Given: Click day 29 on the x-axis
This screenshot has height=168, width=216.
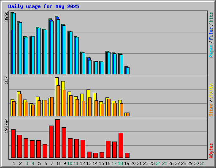Looking at the screenshot, I should pos(190,163).
